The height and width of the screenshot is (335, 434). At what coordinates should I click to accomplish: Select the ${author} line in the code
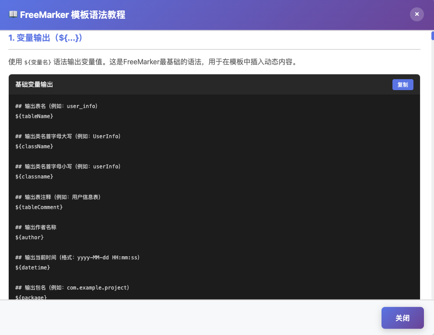[x=29, y=237]
